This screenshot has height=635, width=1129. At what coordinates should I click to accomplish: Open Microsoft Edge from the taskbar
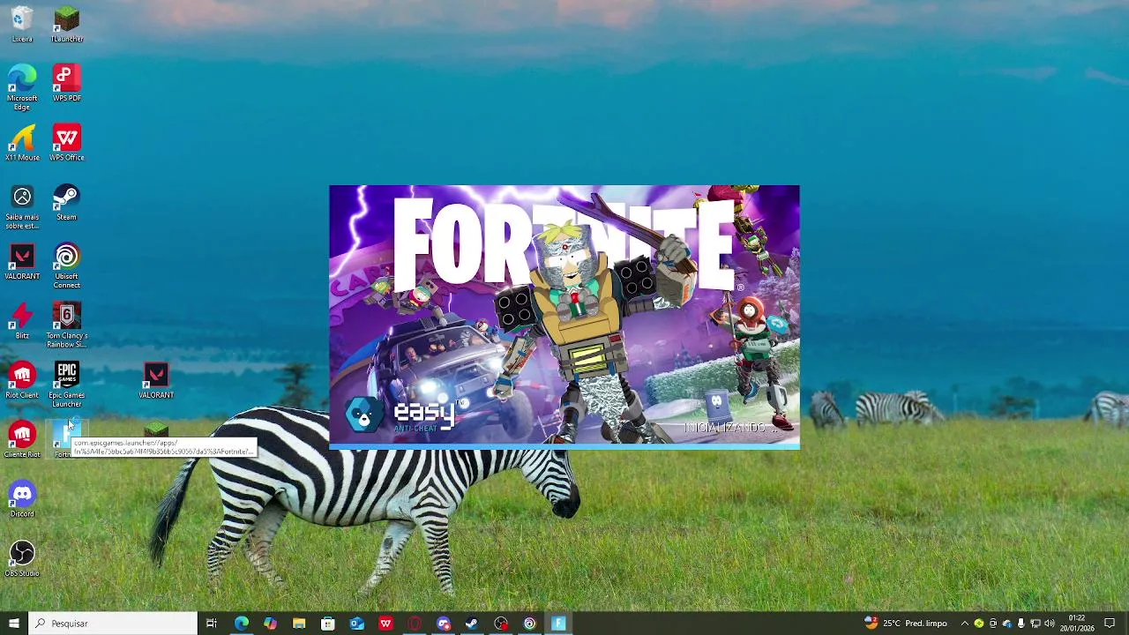(x=242, y=624)
